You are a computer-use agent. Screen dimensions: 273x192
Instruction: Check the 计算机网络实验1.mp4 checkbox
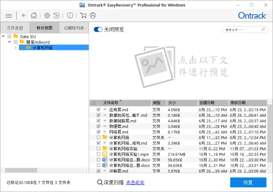tap(98, 154)
